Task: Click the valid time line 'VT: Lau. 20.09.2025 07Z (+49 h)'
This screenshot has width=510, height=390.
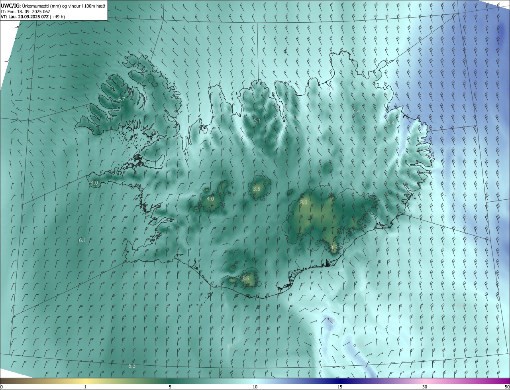Action: (x=33, y=17)
